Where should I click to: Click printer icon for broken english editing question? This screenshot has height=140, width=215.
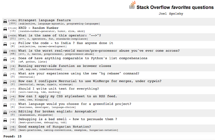[x=5, y=113]
